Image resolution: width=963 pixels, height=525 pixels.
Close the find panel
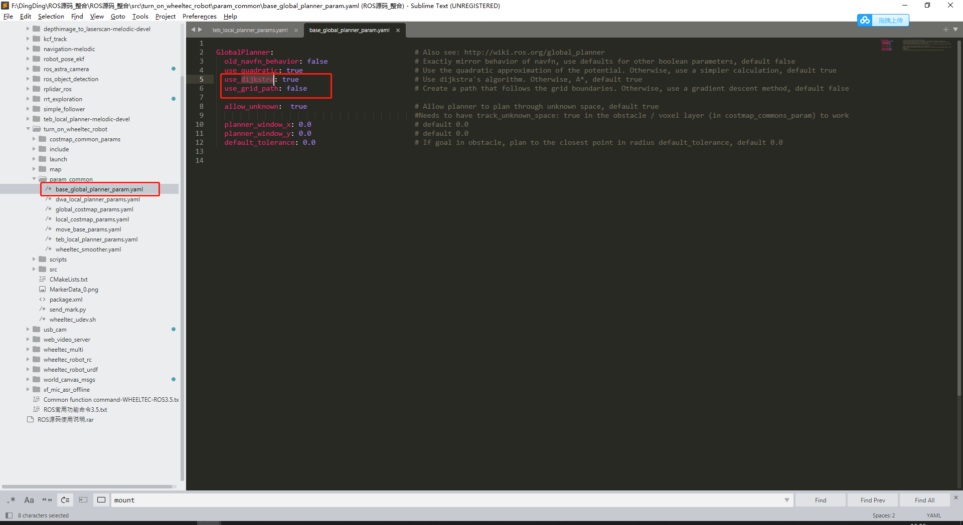tap(956, 497)
